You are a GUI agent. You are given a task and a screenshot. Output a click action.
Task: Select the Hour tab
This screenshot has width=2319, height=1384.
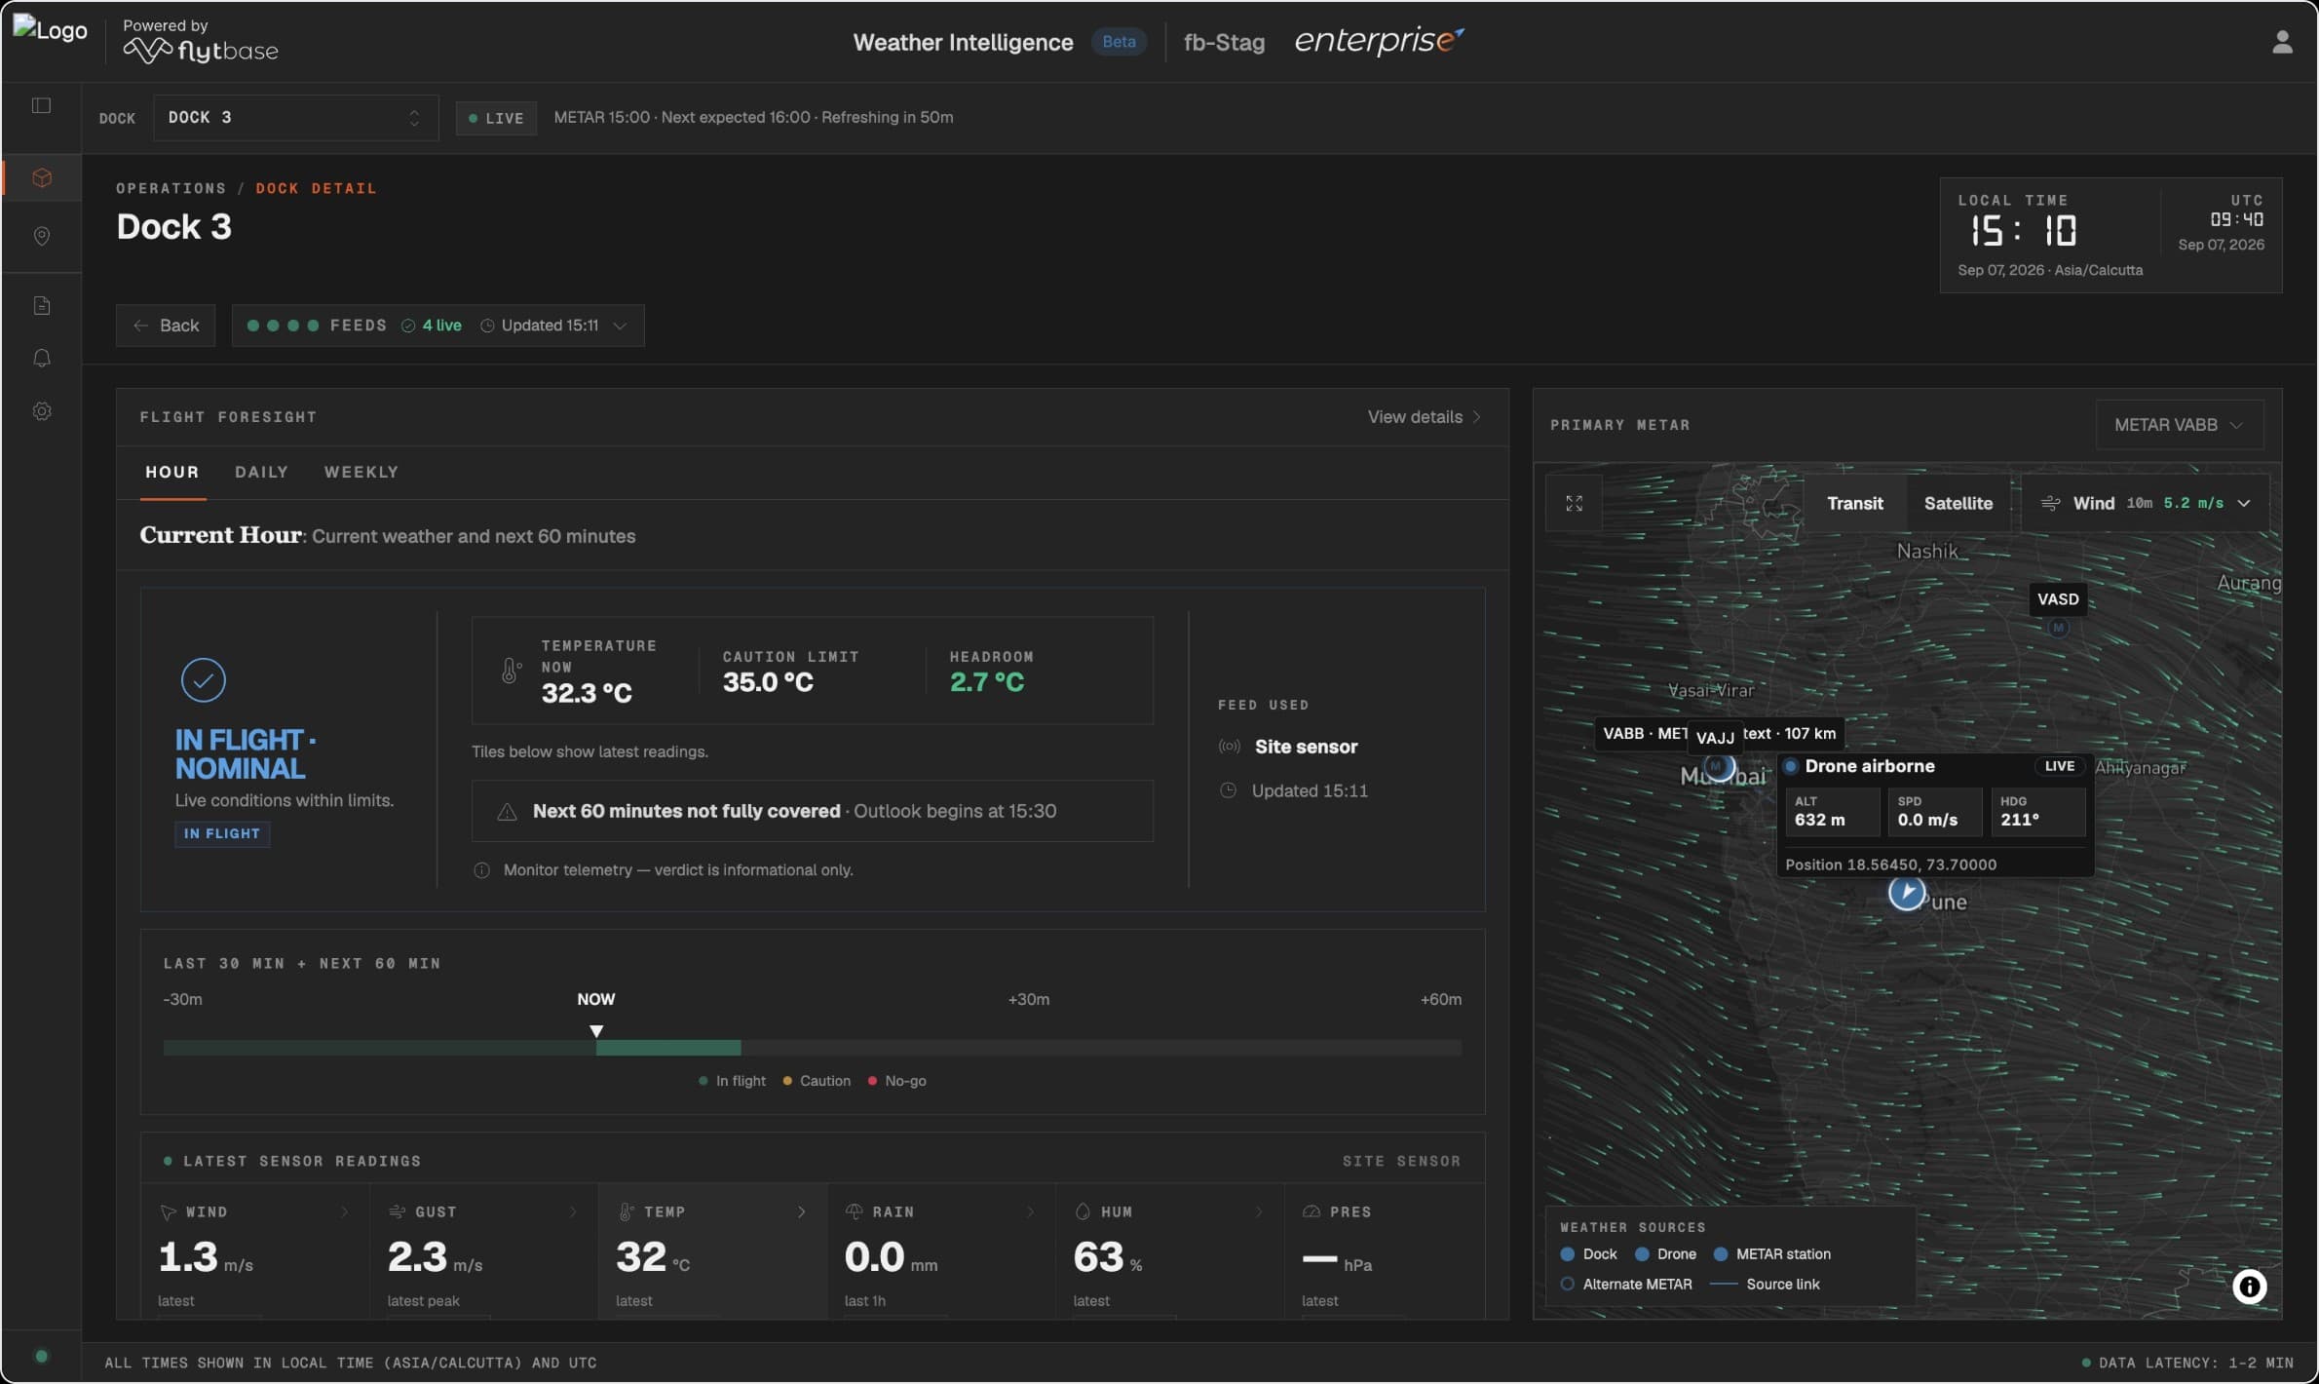[172, 473]
